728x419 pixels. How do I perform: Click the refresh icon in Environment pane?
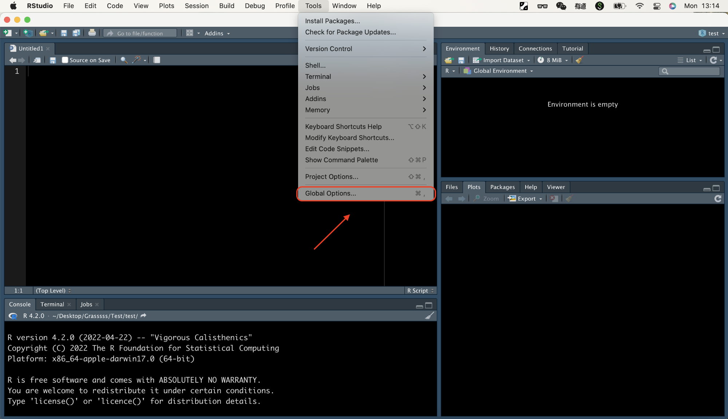[x=713, y=60]
